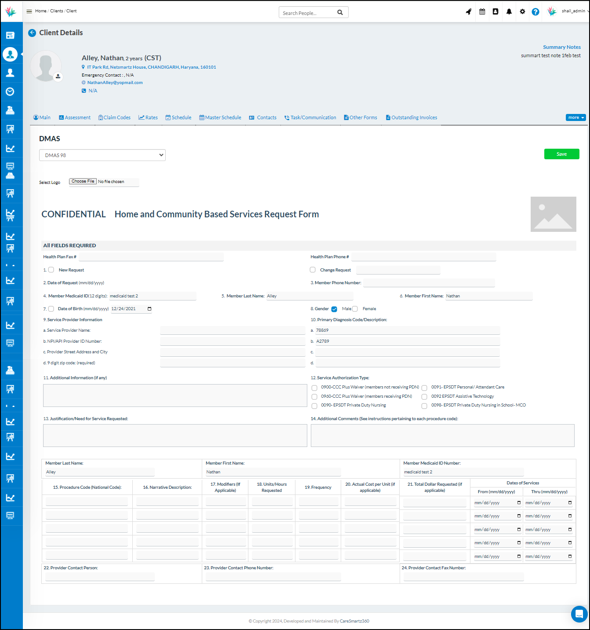This screenshot has height=630, width=590.
Task: Open the calendar icon in top bar
Action: tap(482, 12)
